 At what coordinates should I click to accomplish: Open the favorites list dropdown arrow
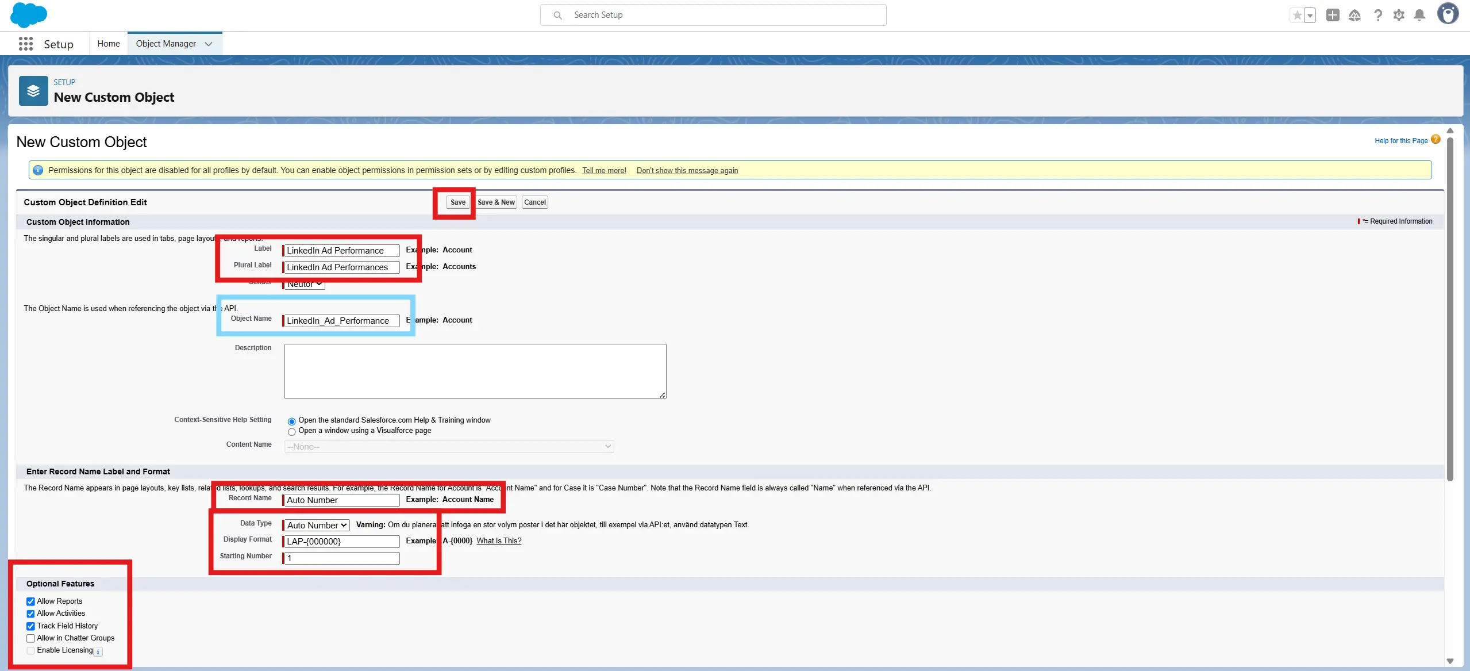click(1310, 16)
